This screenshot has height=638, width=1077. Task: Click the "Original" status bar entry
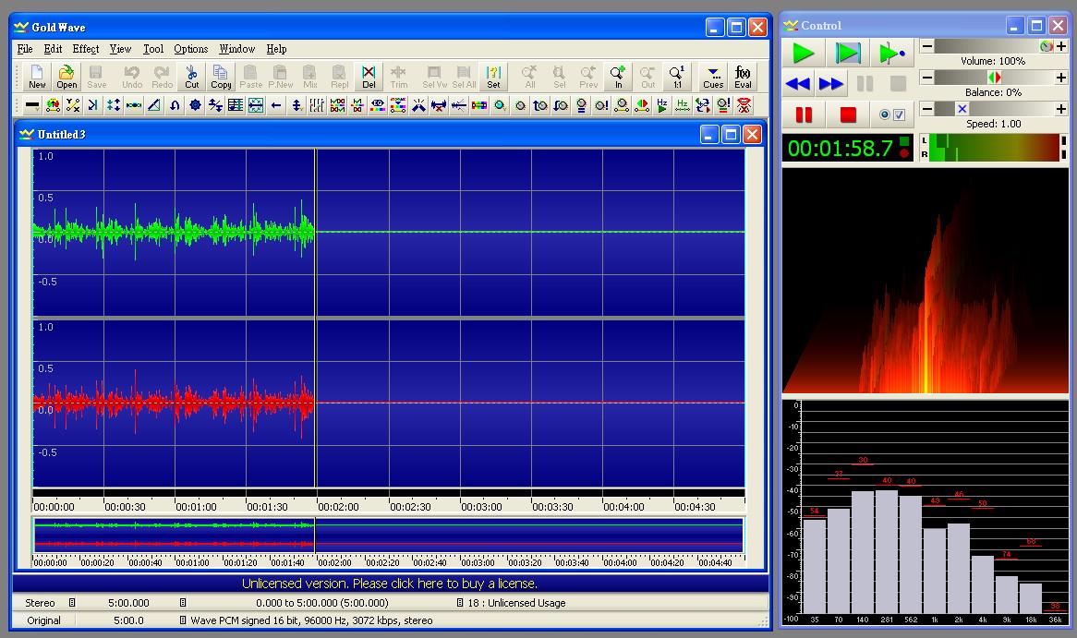tap(44, 620)
